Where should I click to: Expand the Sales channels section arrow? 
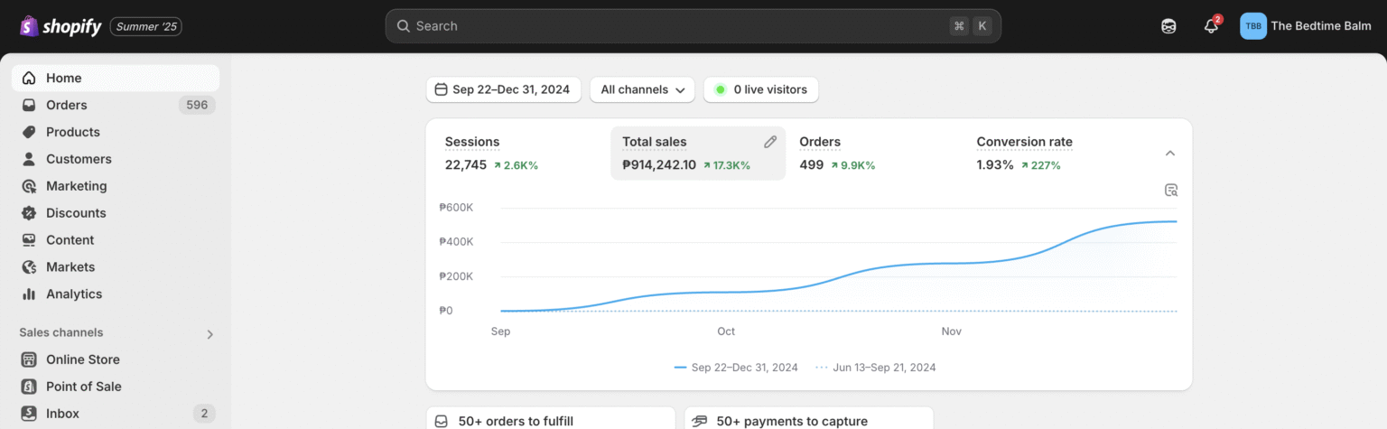point(210,334)
